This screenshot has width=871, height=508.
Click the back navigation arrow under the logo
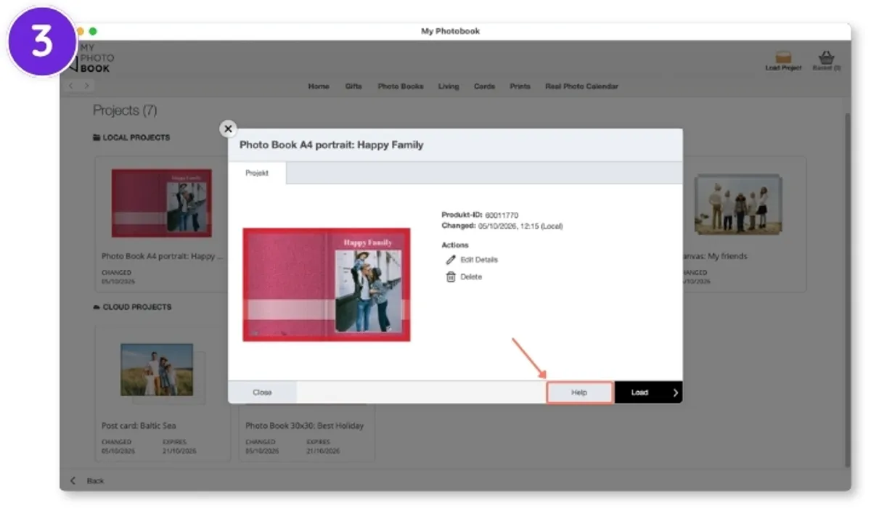point(71,86)
